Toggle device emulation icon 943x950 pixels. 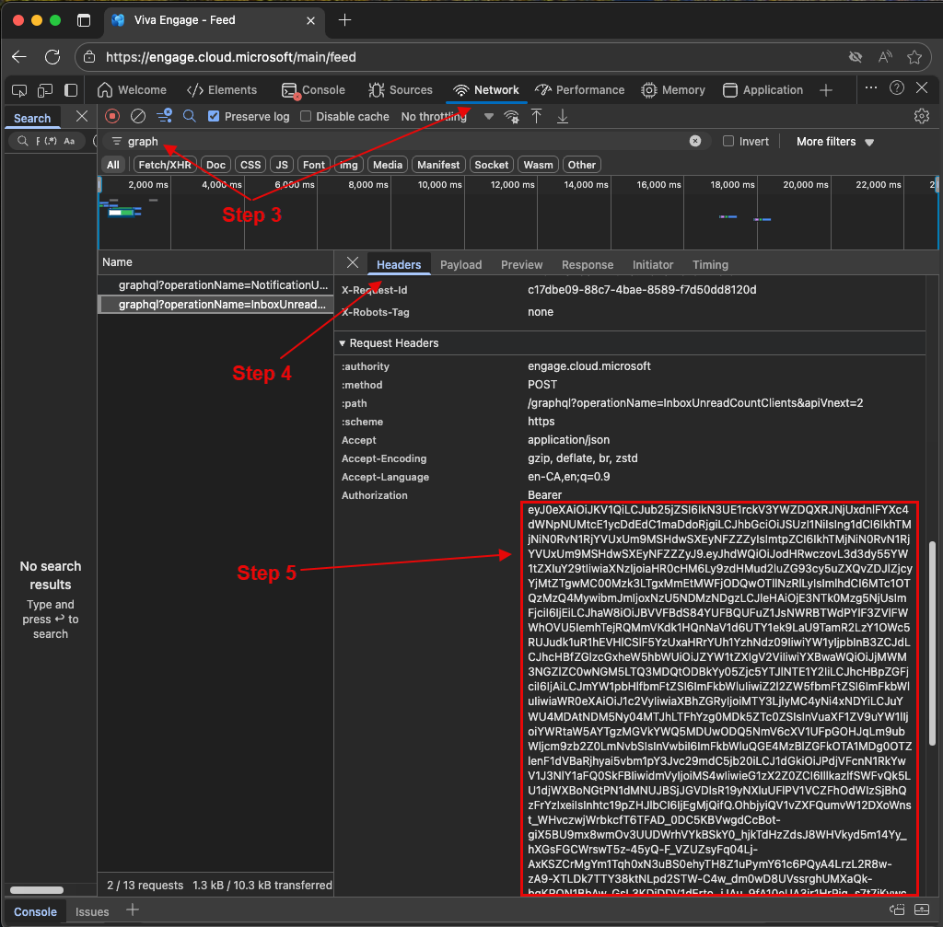click(x=45, y=90)
